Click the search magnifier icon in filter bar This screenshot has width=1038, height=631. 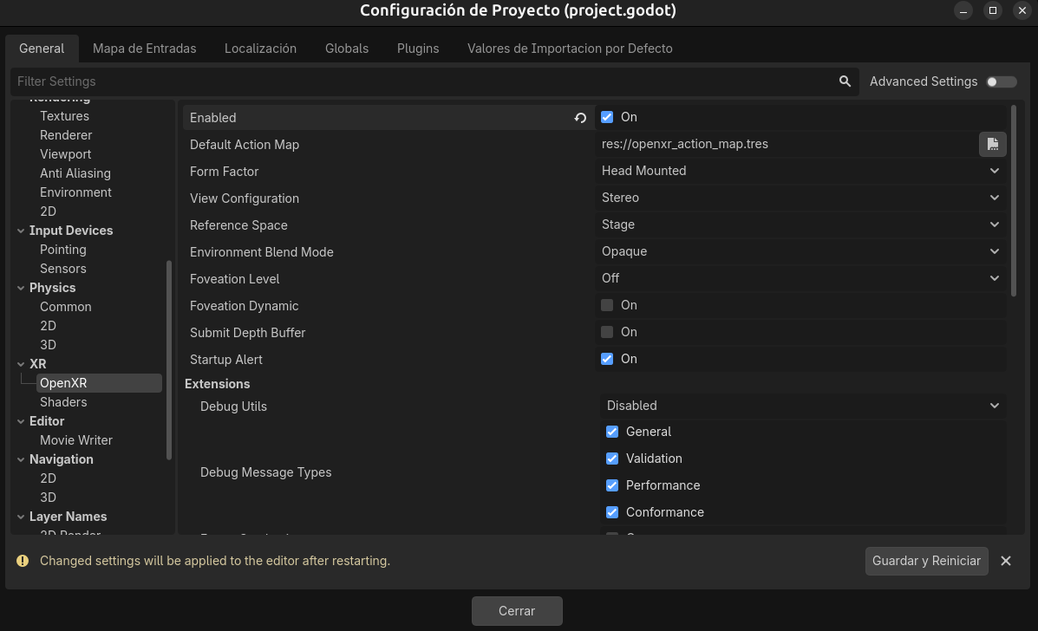(x=845, y=81)
